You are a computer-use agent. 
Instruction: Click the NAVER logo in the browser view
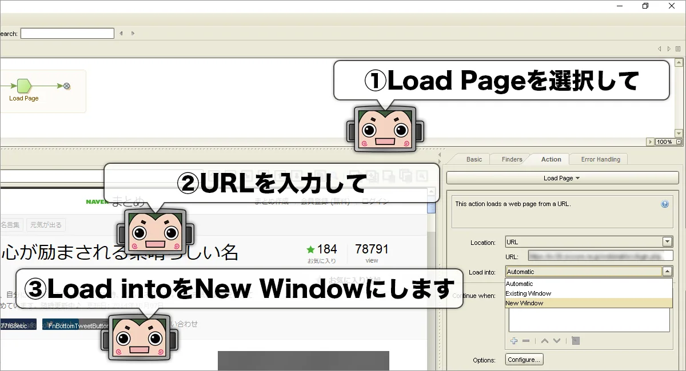click(97, 201)
